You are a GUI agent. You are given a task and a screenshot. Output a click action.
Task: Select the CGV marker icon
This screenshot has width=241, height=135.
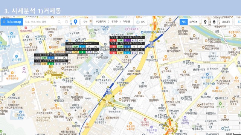pos(24,68)
